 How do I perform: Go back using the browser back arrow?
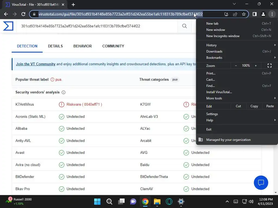pyautogui.click(x=6, y=14)
